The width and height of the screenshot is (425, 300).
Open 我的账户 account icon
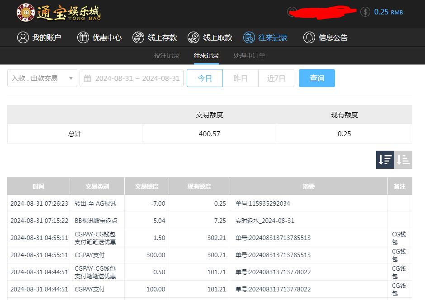tap(24, 37)
